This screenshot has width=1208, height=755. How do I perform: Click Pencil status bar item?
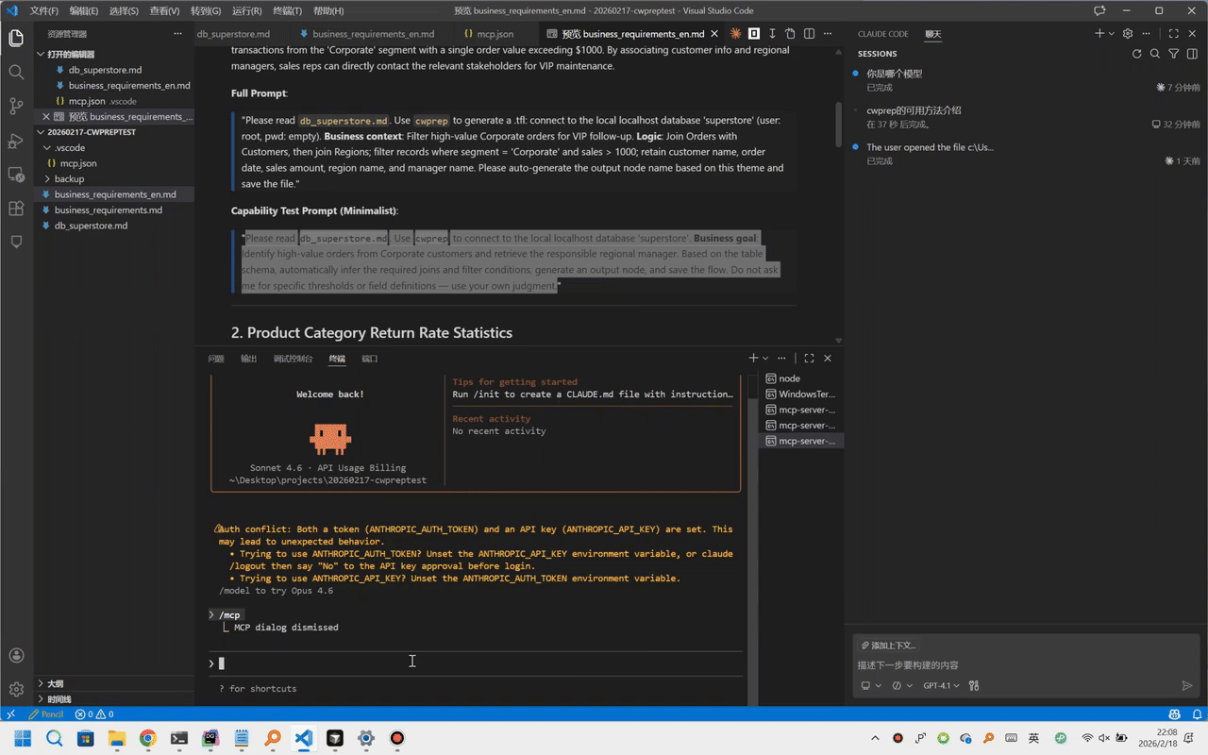46,714
